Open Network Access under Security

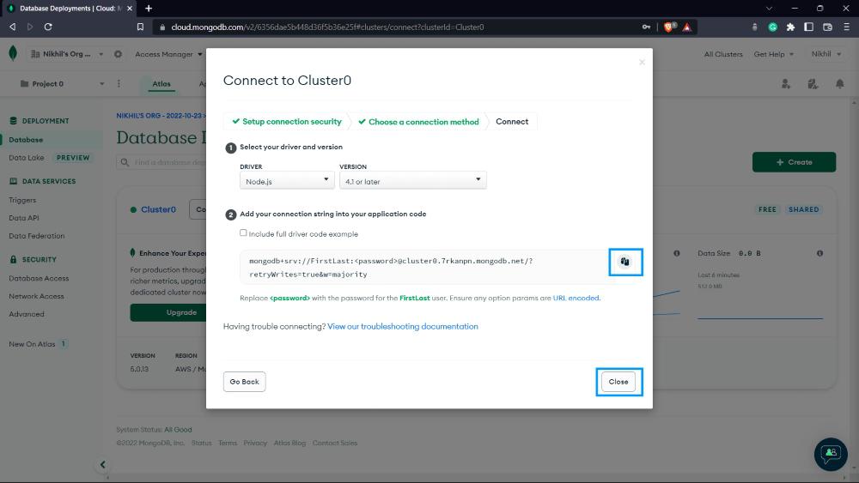point(36,296)
